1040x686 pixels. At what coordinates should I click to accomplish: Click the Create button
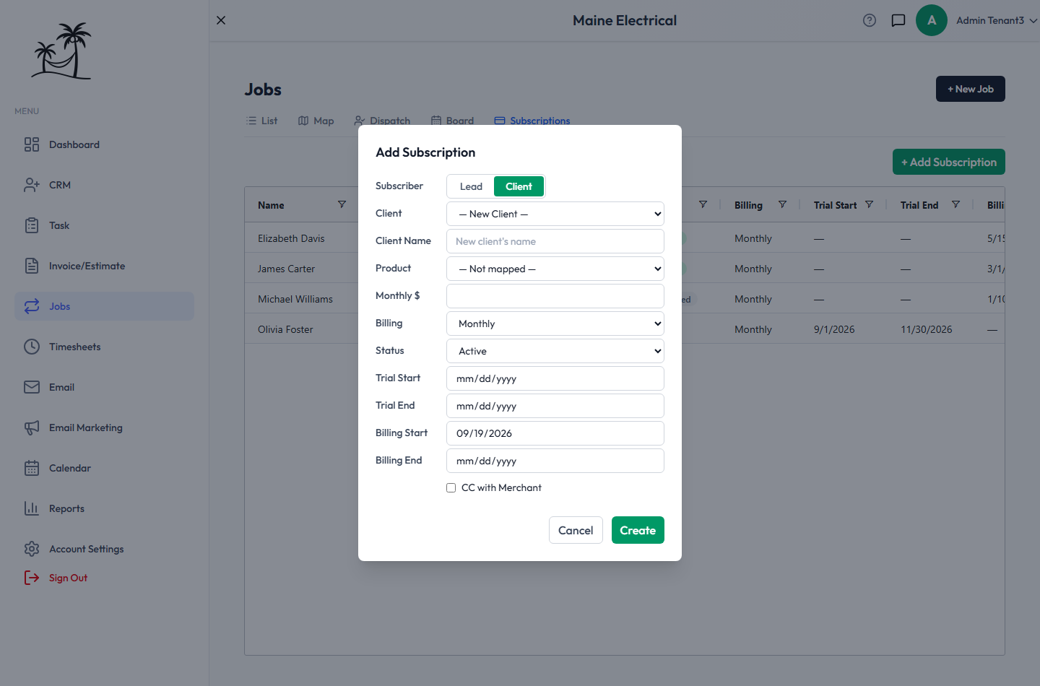[638, 530]
